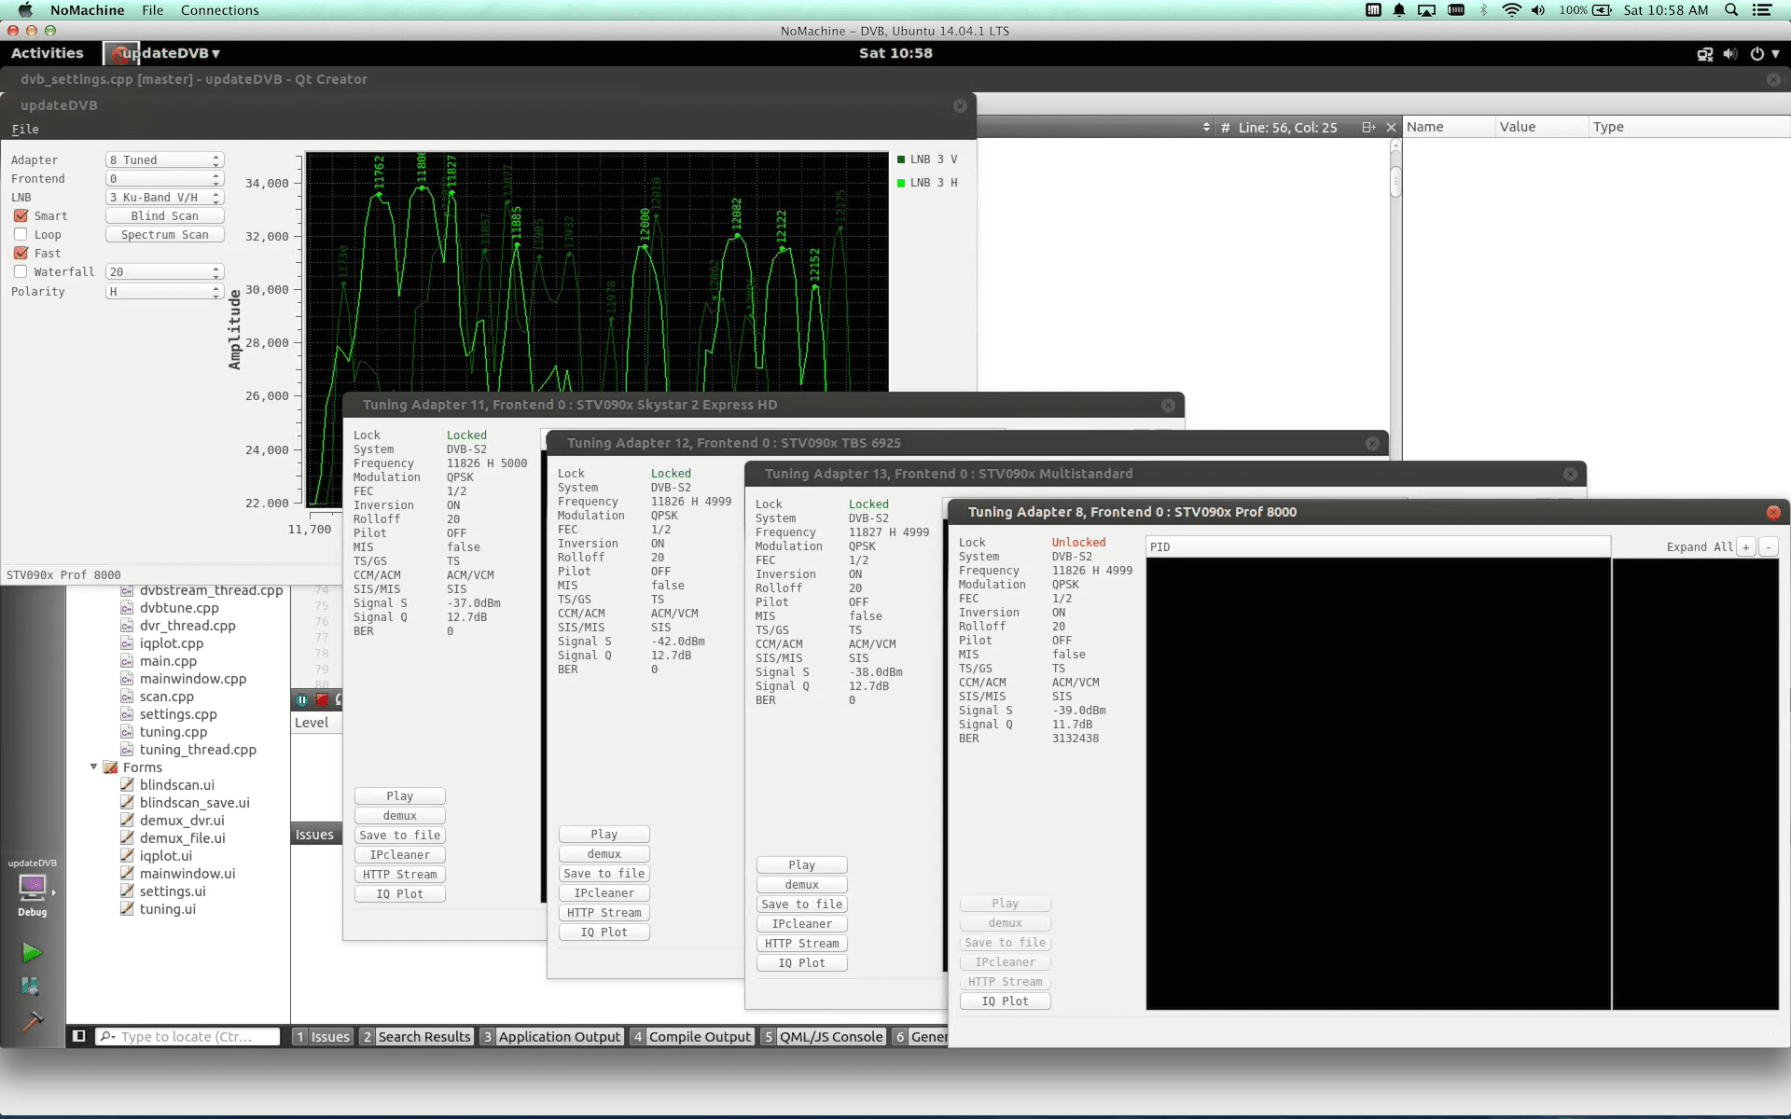Image resolution: width=1791 pixels, height=1119 pixels.
Task: Close Tuning Adapter 8 window with red button
Action: pyautogui.click(x=1773, y=512)
